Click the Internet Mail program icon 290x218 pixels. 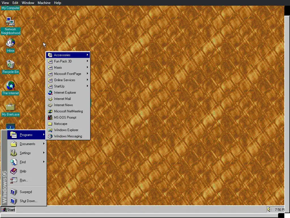[50, 99]
